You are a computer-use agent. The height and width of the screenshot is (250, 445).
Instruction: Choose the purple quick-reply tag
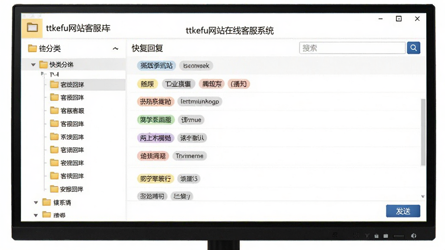click(156, 138)
